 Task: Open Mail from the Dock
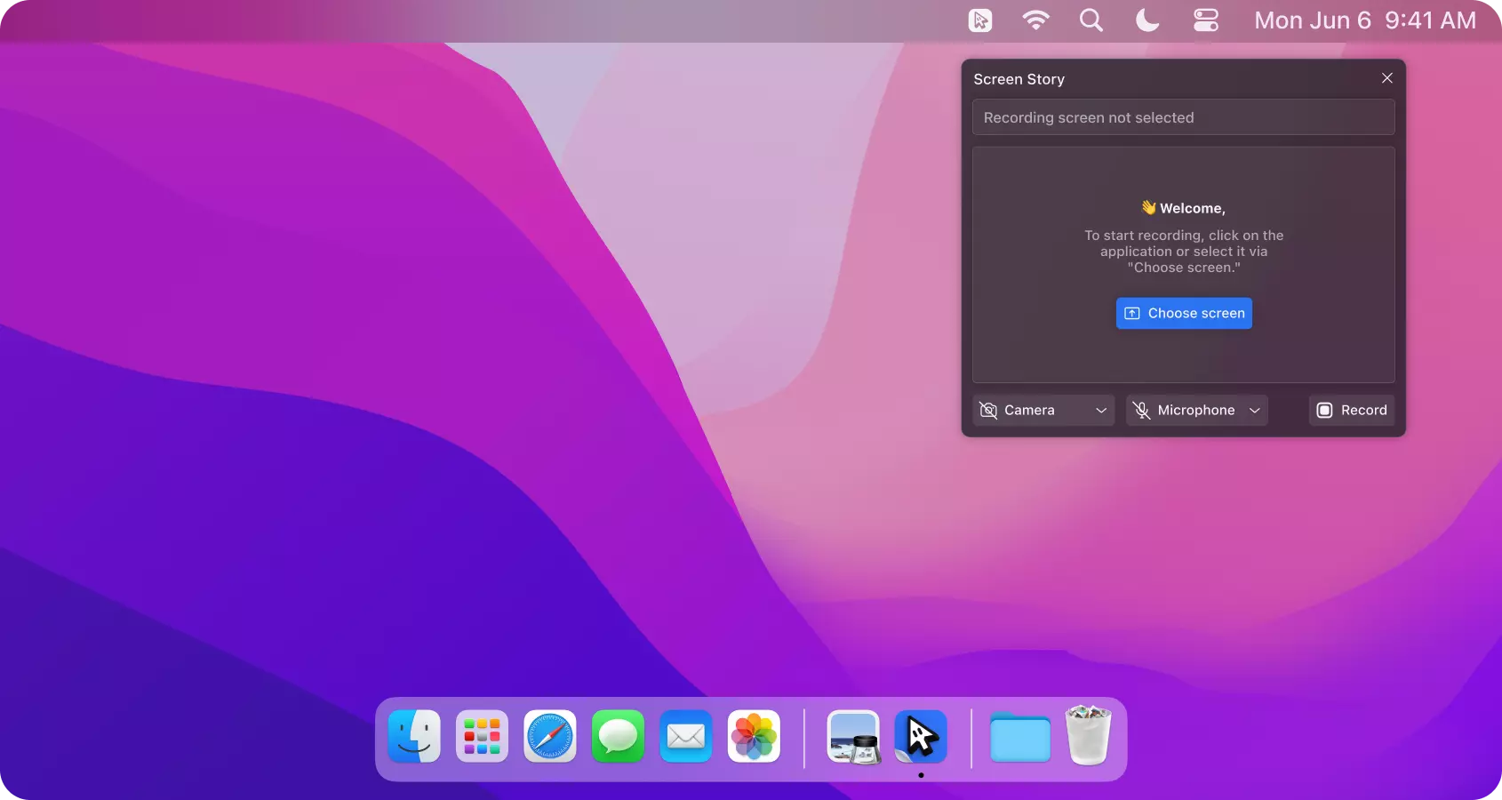[685, 737]
